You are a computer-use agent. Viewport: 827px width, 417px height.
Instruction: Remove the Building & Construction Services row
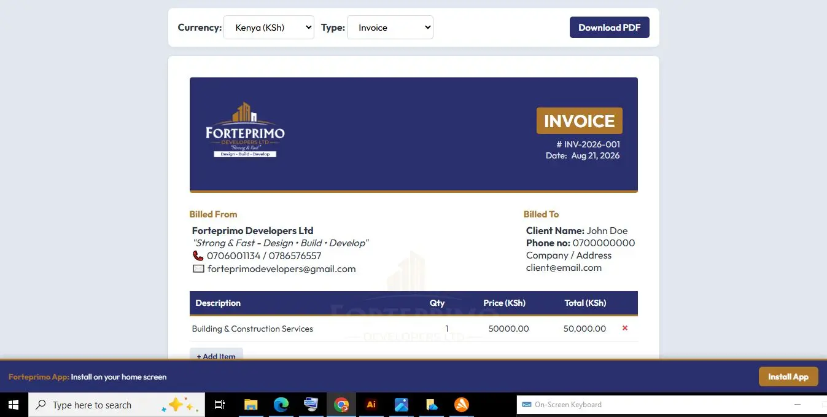(625, 328)
